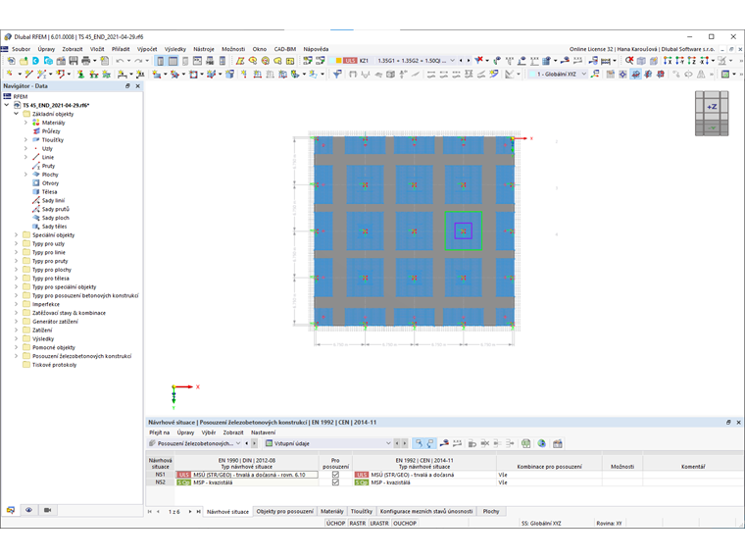Click the view in X direction axis icon
Image resolution: width=745 pixels, height=559 pixels.
pos(668,61)
